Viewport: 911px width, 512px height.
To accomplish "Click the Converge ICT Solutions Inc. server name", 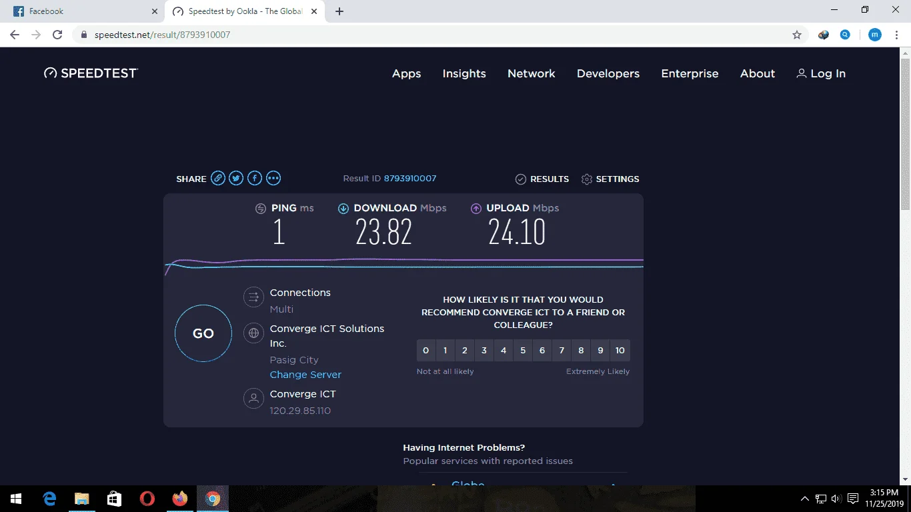I will click(x=327, y=336).
